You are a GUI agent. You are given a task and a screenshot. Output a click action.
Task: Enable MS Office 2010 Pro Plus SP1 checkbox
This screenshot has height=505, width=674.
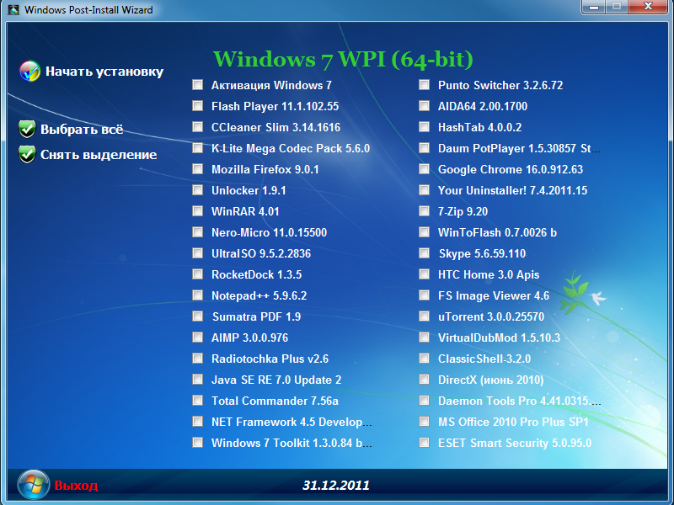pyautogui.click(x=425, y=422)
